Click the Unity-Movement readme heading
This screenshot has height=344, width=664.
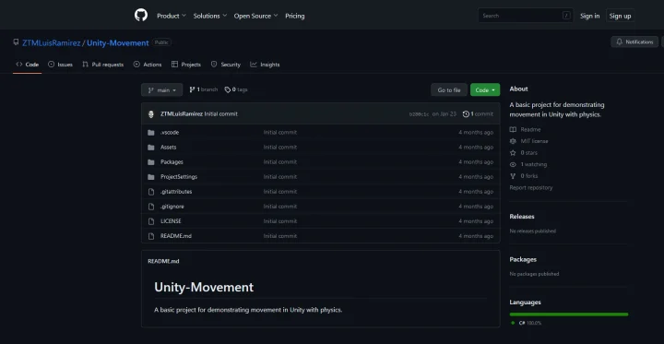[x=204, y=287]
